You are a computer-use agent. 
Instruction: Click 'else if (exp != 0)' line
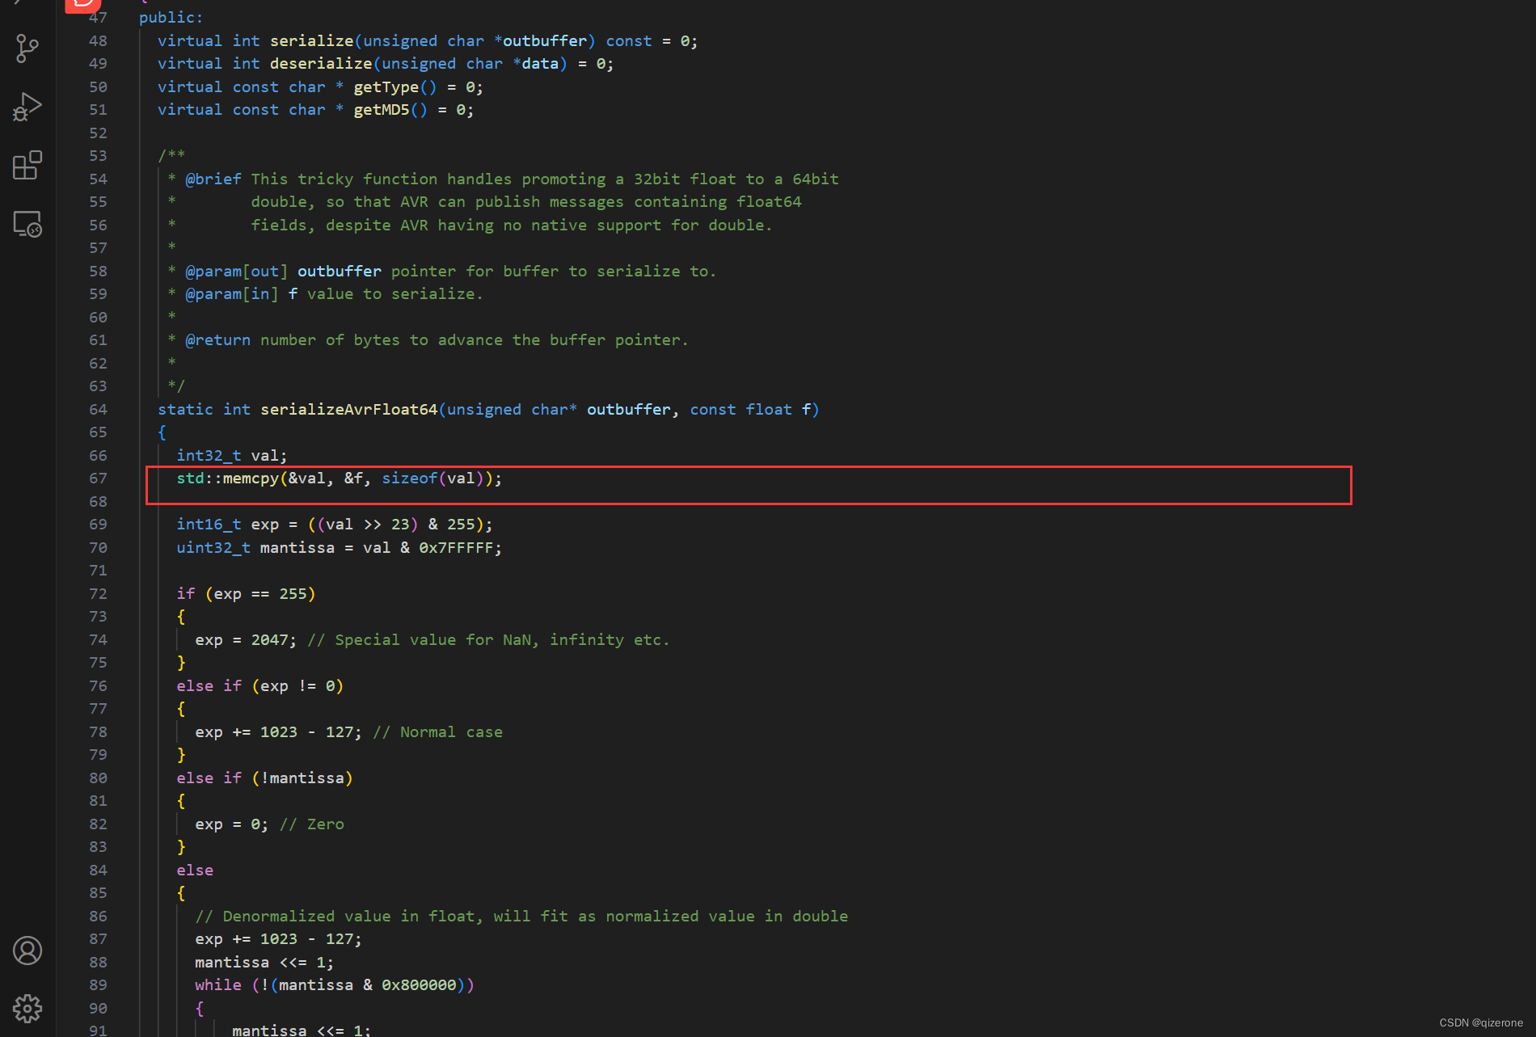pos(260,686)
